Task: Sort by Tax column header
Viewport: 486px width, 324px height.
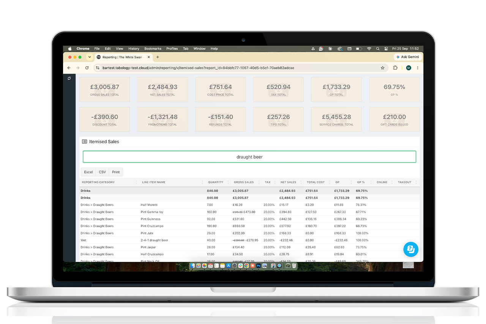Action: [268, 182]
